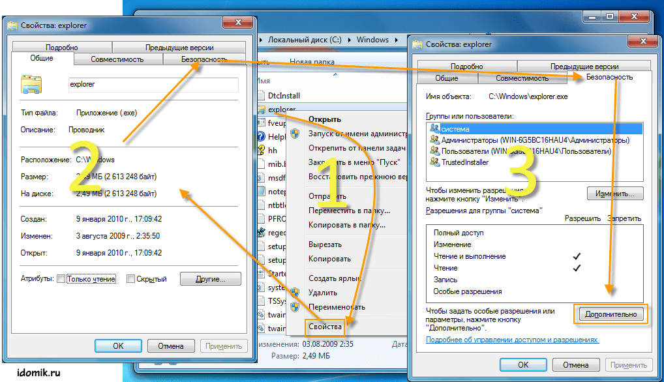Switch to Совместимость tab in right window
Screen dimensions: 664x382
tap(522, 78)
